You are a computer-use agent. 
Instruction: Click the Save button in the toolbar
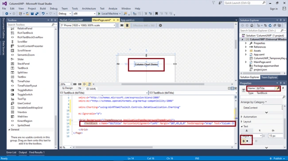(32, 14)
